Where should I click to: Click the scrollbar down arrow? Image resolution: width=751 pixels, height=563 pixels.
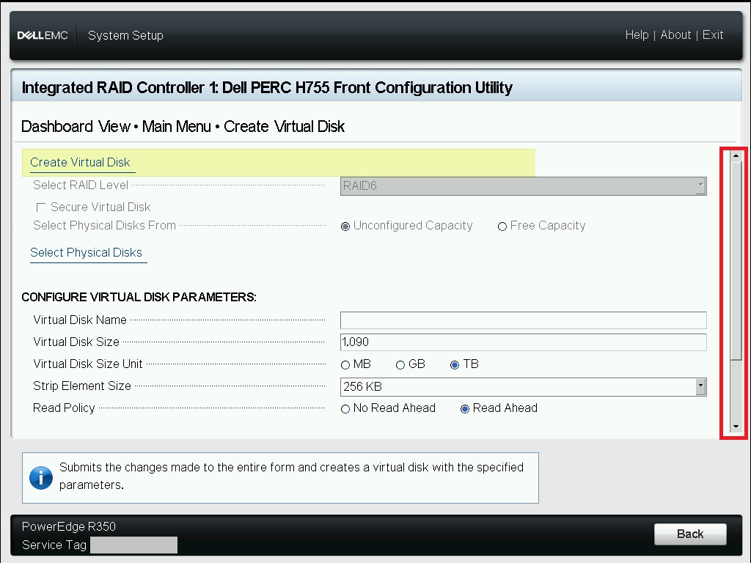click(736, 427)
